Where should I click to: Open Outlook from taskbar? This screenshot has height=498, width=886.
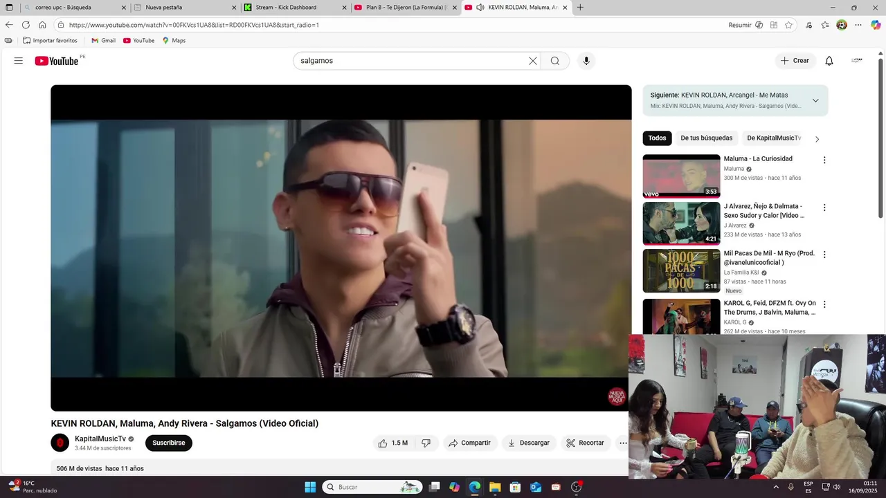[x=535, y=487]
